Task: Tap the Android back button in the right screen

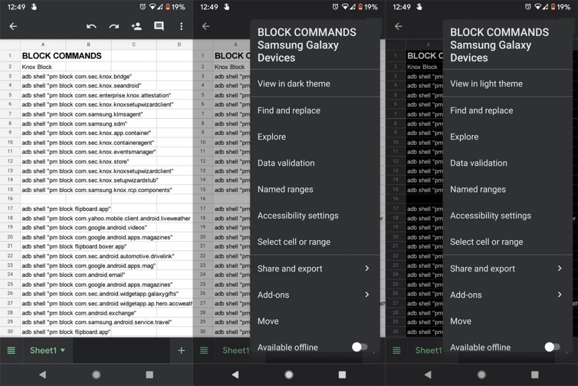Action: click(x=428, y=375)
